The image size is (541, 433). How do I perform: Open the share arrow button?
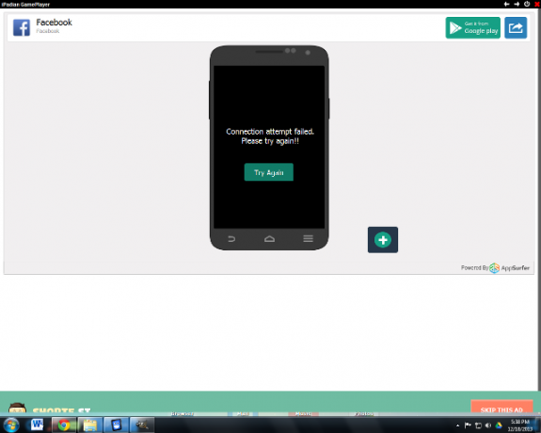(516, 27)
